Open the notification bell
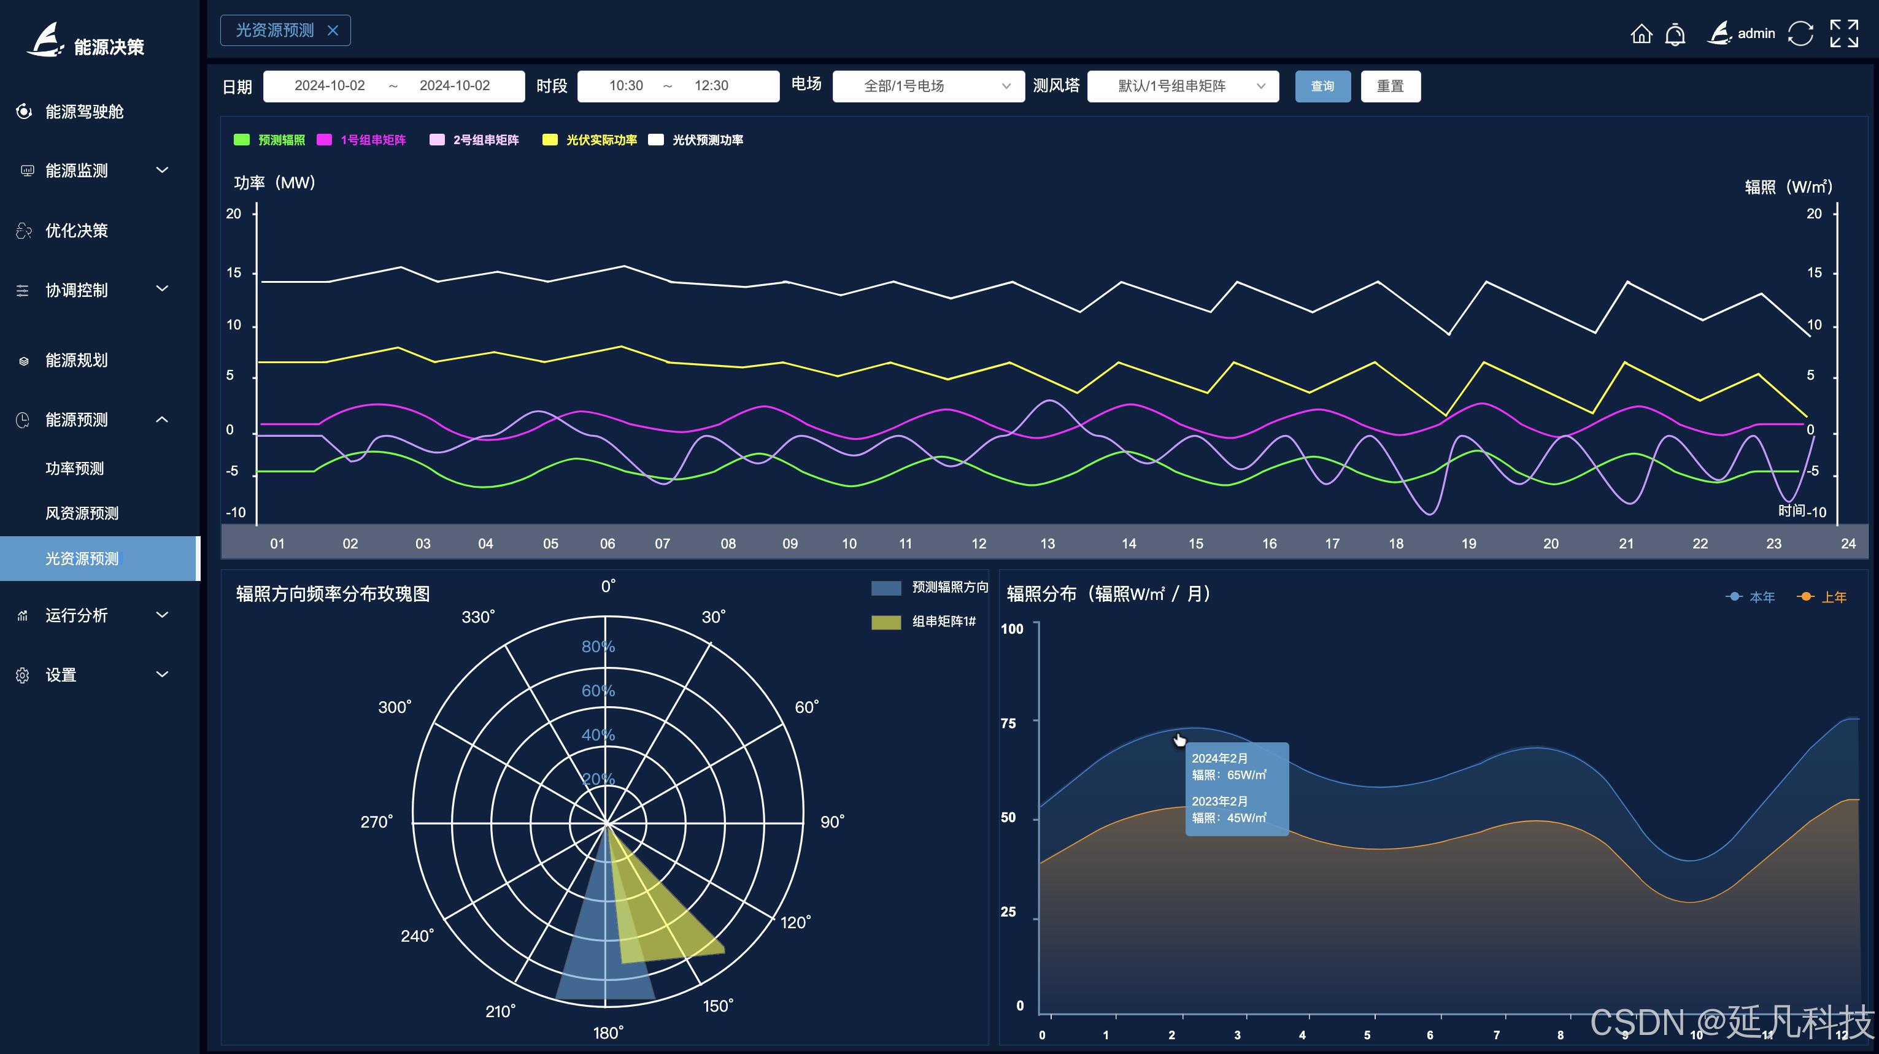The width and height of the screenshot is (1879, 1054). pos(1675,34)
